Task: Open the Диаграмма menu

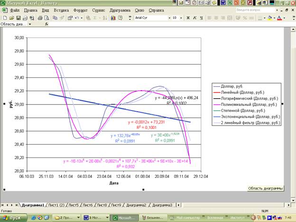Action: point(120,9)
